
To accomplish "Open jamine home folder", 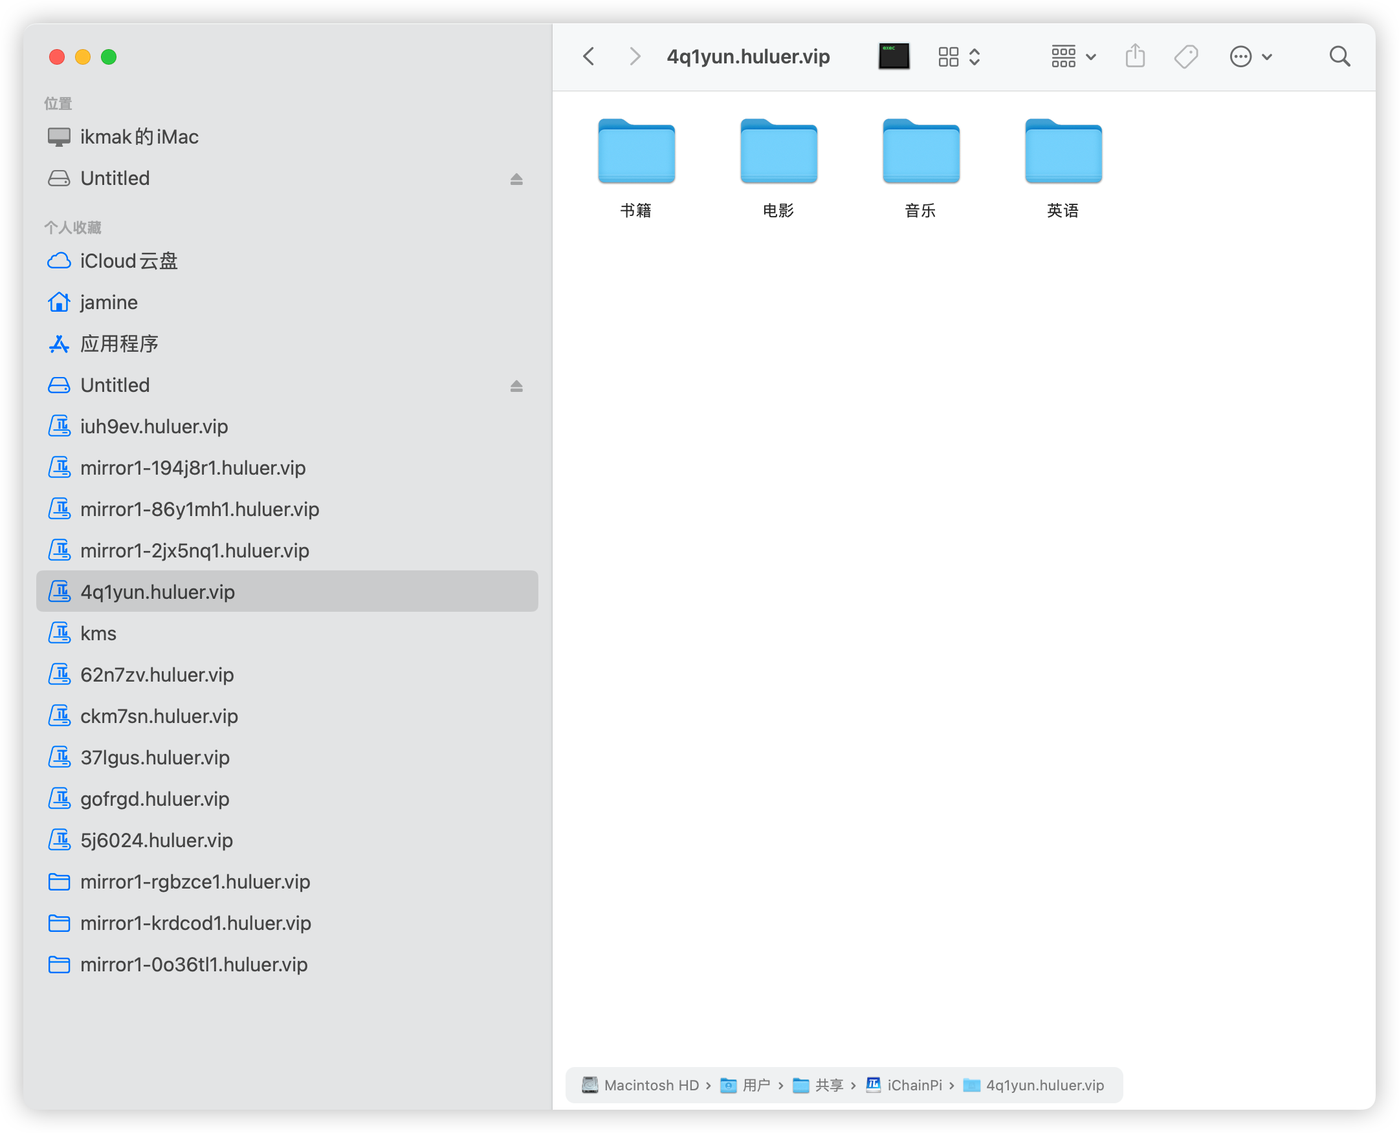I will (287, 302).
